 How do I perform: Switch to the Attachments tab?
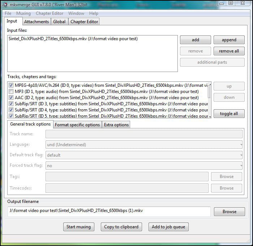pos(37,22)
